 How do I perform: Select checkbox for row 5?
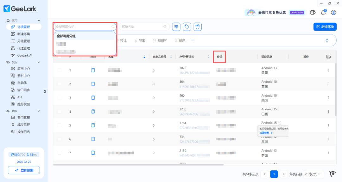tap(59, 125)
